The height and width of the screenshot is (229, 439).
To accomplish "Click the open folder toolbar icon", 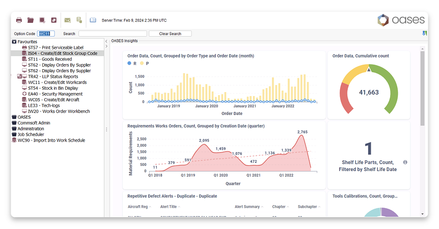I will [31, 20].
